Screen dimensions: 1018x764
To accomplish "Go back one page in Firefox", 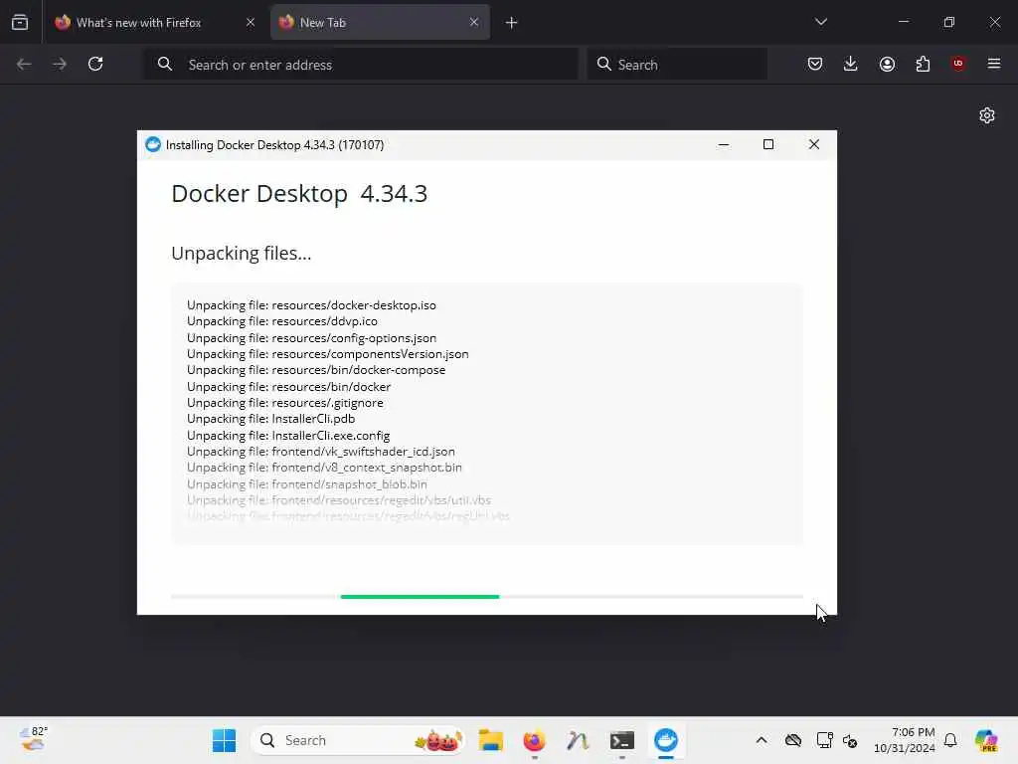I will click(24, 64).
